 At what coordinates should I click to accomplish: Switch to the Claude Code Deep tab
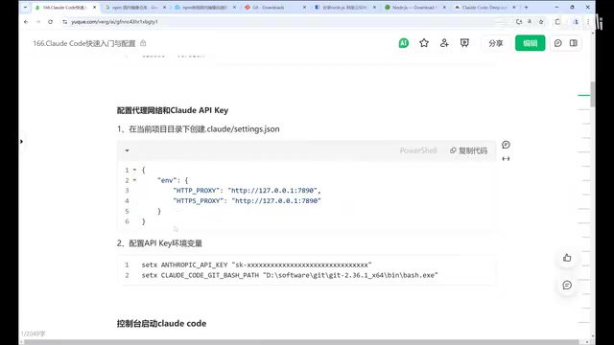coord(484,7)
